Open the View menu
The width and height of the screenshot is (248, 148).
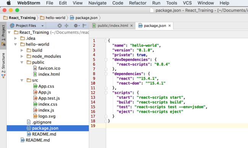pyautogui.click(x=77, y=3)
